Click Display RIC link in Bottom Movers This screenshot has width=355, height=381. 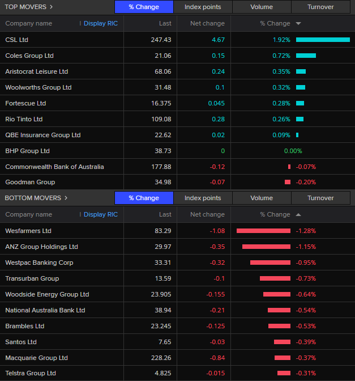click(101, 214)
